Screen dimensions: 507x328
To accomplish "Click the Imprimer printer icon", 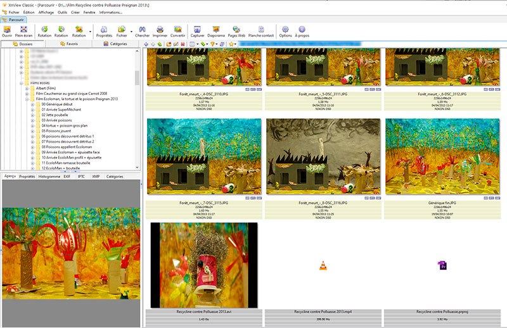I will pyautogui.click(x=160, y=32).
